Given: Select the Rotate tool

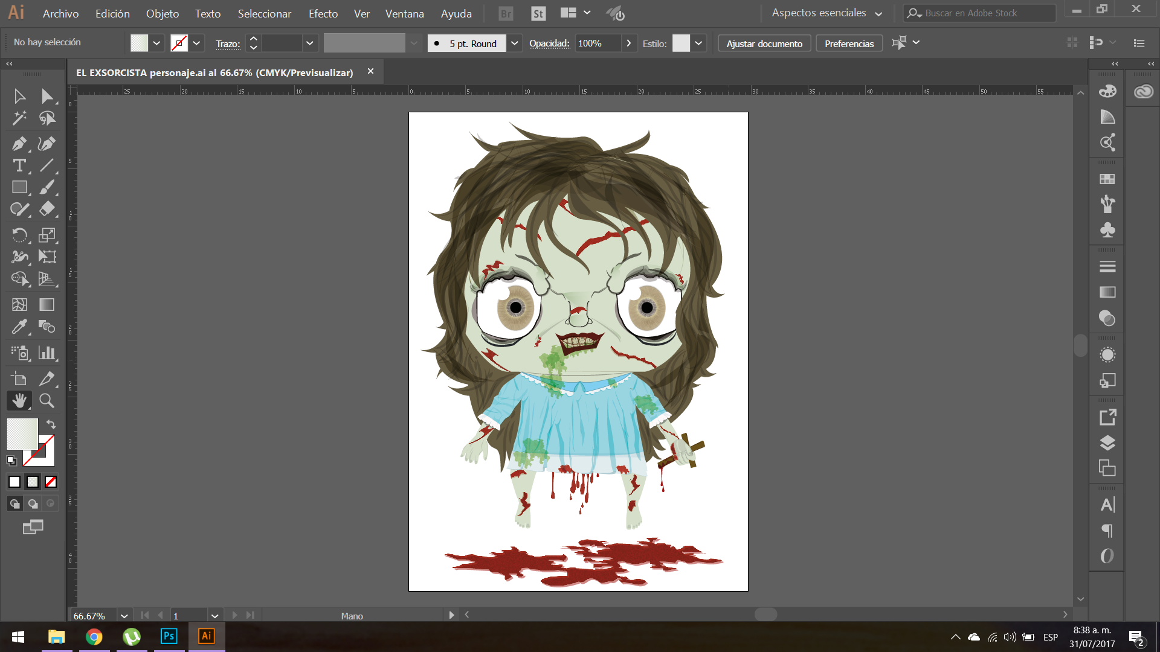Looking at the screenshot, I should point(19,235).
